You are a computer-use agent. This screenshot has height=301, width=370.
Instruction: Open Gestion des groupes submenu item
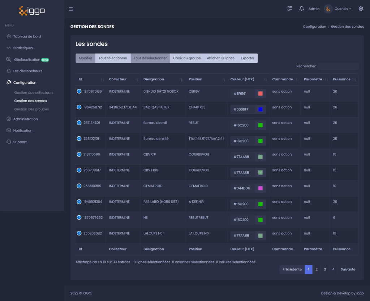pyautogui.click(x=31, y=109)
